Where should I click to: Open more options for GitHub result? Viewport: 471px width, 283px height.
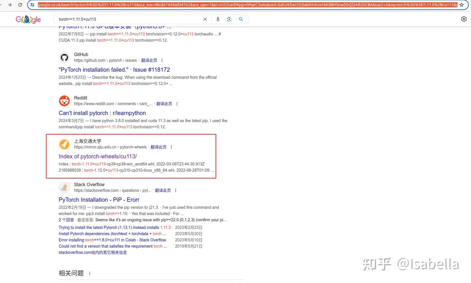tap(162, 60)
